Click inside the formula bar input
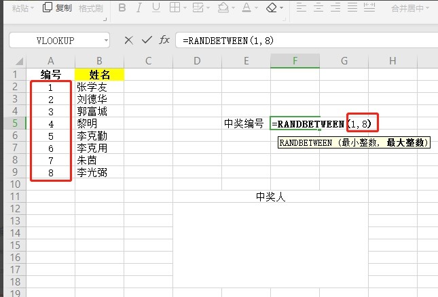The image size is (438, 297). 307,41
